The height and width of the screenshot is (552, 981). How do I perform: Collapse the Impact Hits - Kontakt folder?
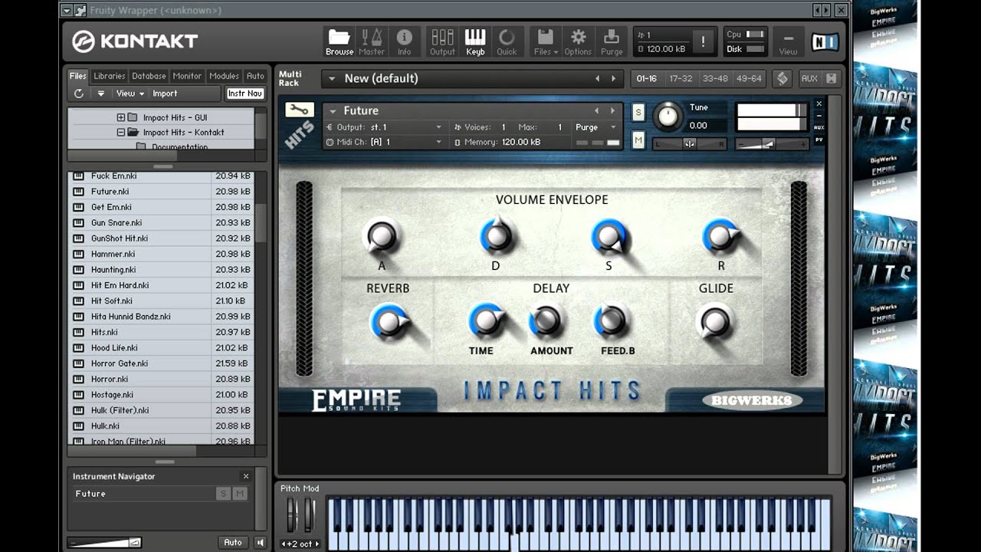click(121, 132)
